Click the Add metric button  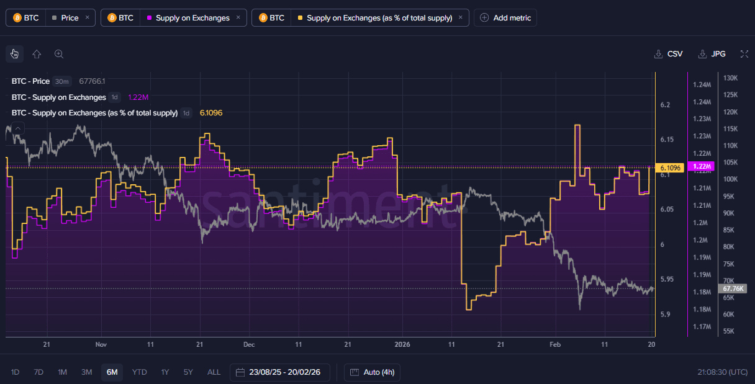coord(505,18)
